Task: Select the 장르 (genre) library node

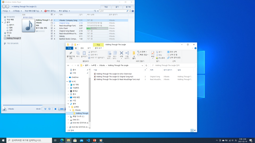Action: point(10,30)
